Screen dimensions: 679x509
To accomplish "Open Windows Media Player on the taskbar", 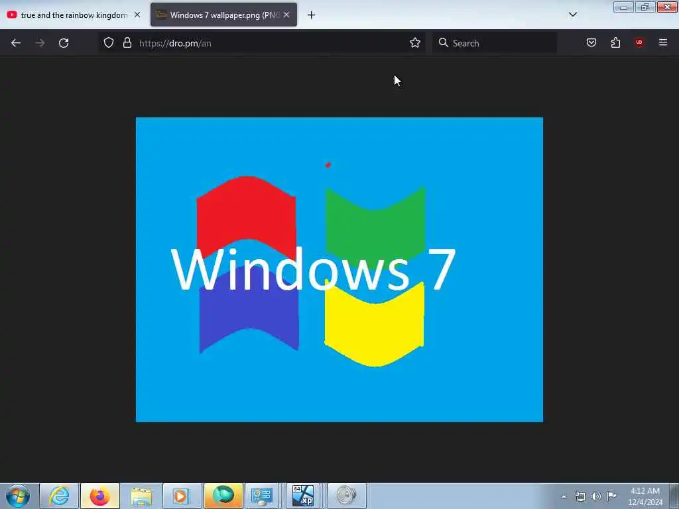I will [x=182, y=496].
